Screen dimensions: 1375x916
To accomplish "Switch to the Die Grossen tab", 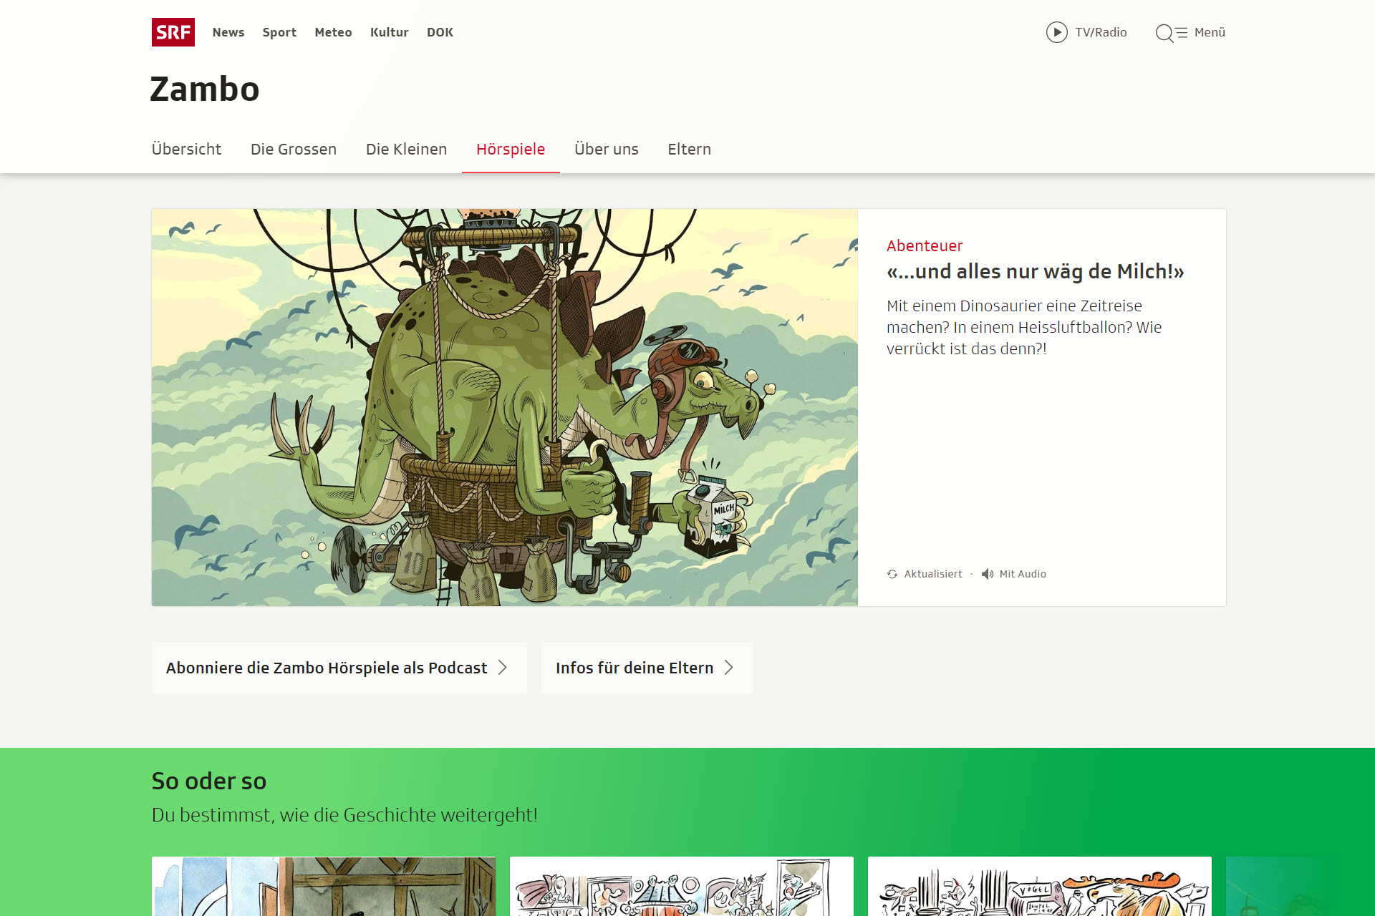I will click(x=294, y=149).
